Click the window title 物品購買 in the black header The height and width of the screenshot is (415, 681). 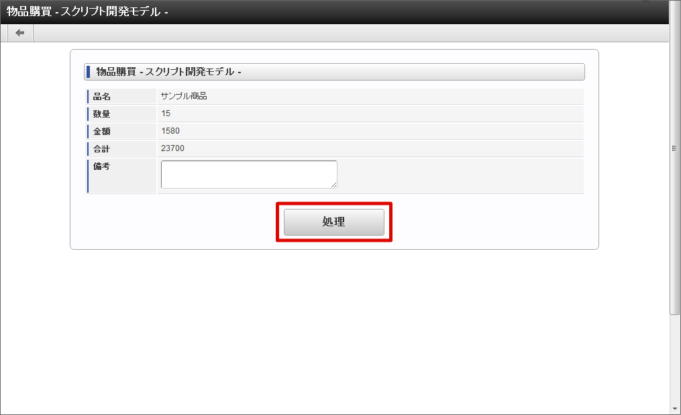click(29, 11)
